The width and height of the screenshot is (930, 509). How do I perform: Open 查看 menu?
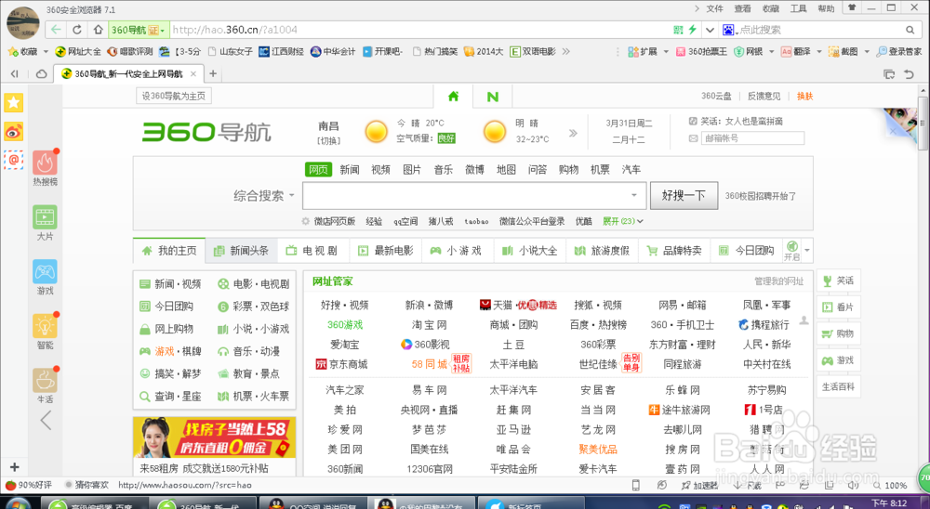coord(742,8)
